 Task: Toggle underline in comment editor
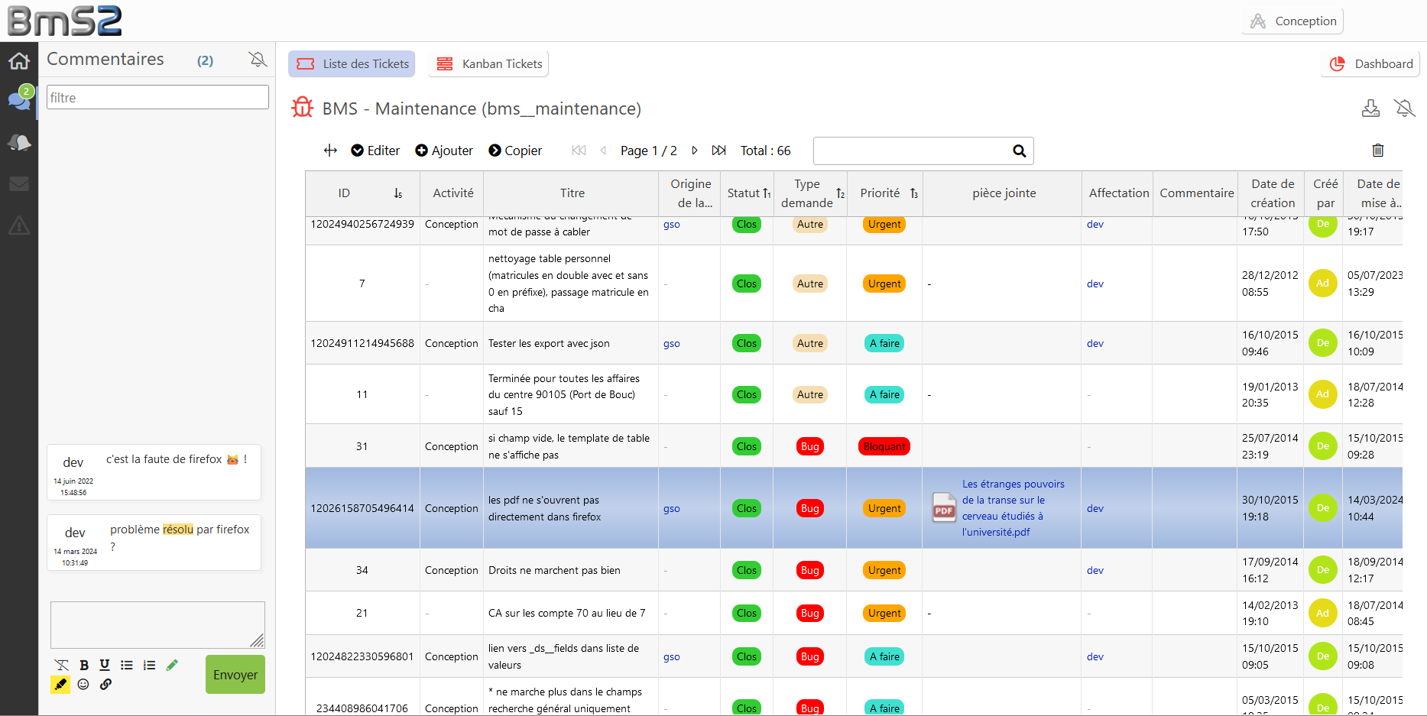(105, 666)
